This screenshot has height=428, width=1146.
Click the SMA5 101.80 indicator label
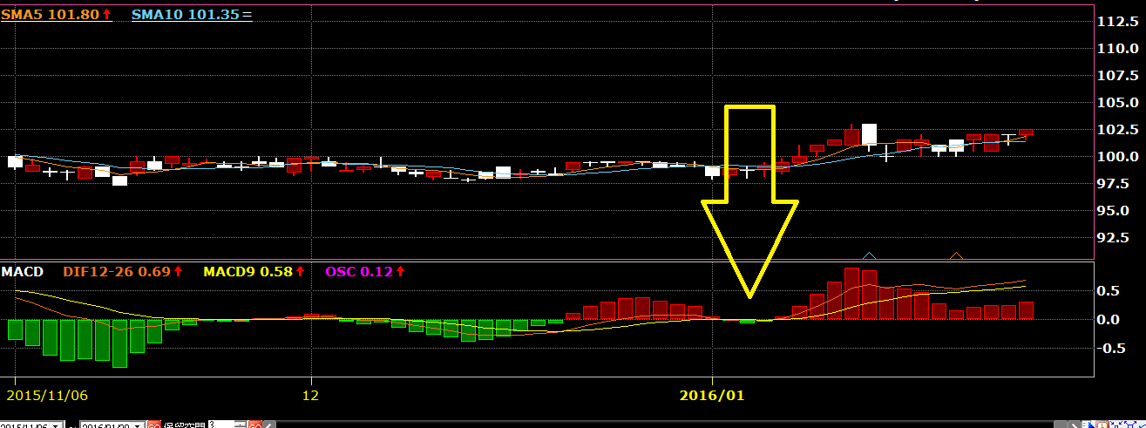click(56, 14)
